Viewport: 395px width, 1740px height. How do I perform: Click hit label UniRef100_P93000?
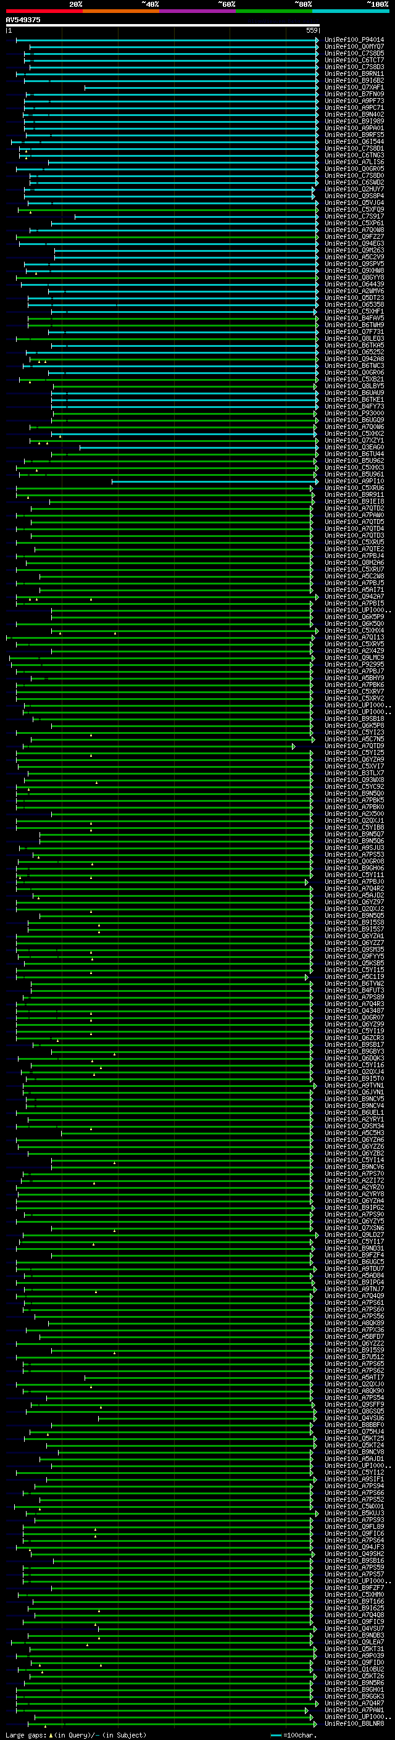(354, 414)
